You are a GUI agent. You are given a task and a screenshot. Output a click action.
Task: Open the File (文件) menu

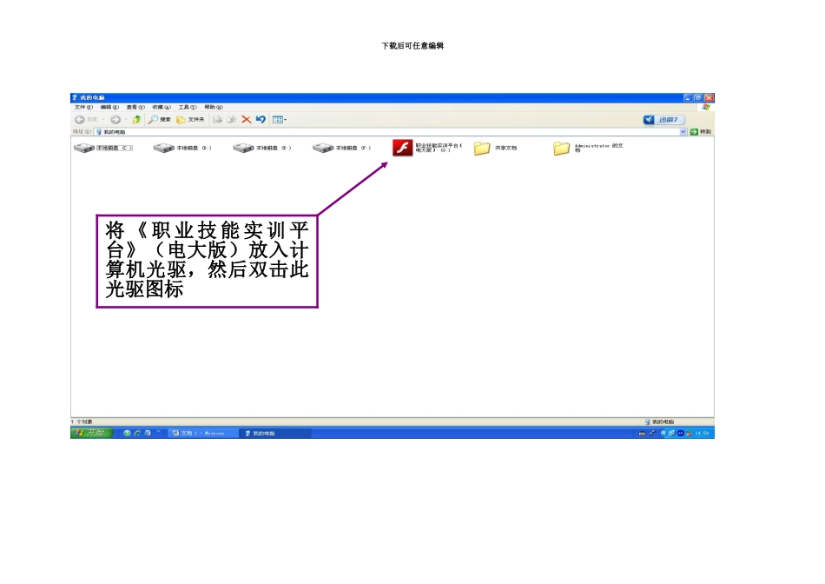(83, 107)
